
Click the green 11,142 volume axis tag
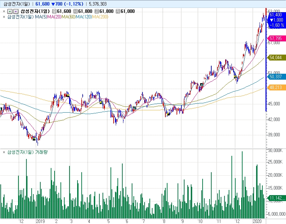pos(276,198)
